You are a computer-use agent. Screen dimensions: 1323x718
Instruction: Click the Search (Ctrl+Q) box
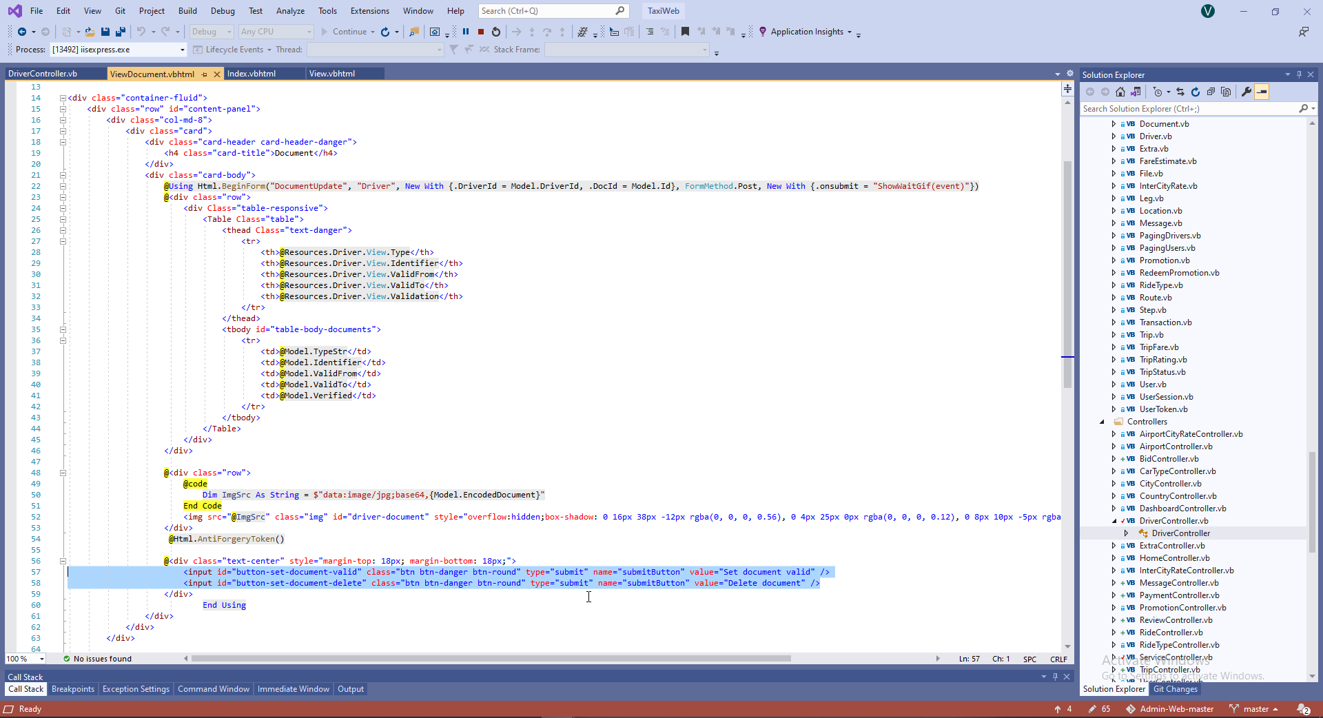click(x=553, y=11)
